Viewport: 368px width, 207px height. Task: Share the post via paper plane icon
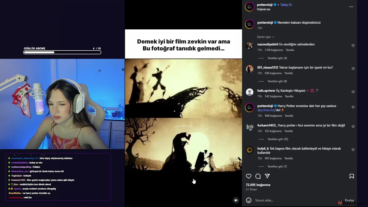click(267, 176)
